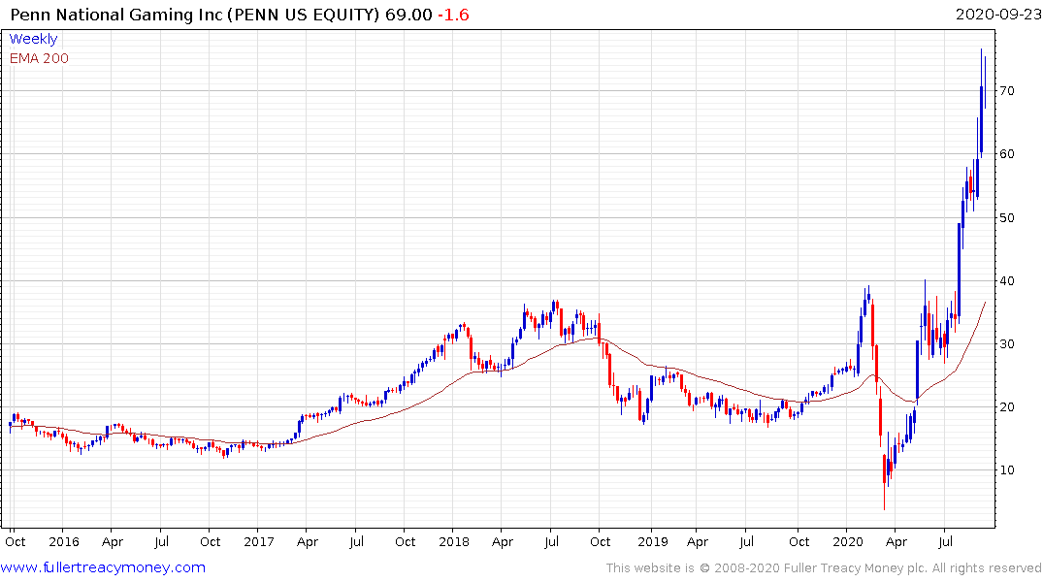
Task: Click the Weekly timeframe label
Action: click(33, 39)
